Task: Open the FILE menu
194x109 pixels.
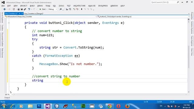Action: 3,6
